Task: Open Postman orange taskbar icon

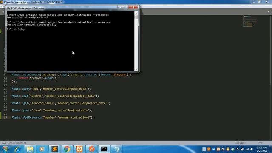Action: point(92,149)
